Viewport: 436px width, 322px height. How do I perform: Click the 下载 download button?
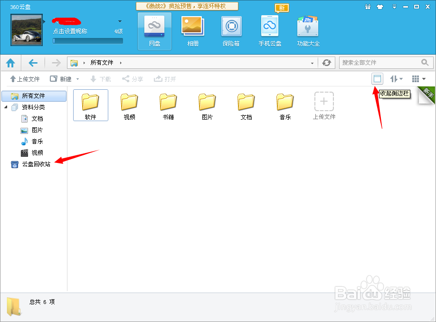tap(100, 79)
